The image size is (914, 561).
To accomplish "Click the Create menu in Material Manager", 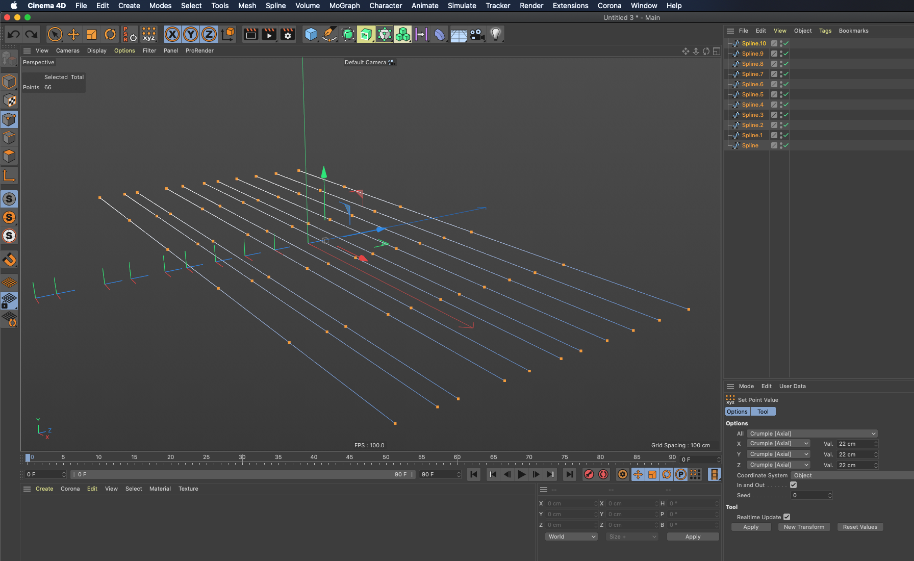I will 44,489.
